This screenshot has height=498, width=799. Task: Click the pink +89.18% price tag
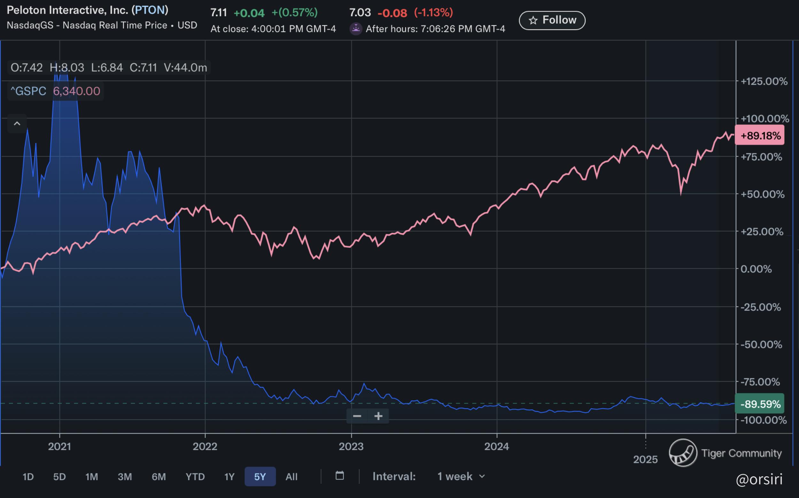[760, 135]
